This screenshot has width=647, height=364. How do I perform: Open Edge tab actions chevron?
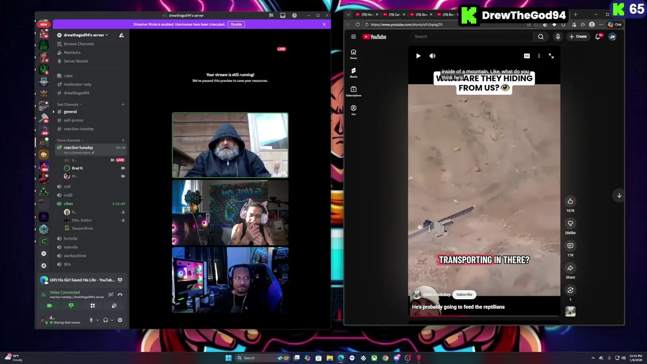348,15
